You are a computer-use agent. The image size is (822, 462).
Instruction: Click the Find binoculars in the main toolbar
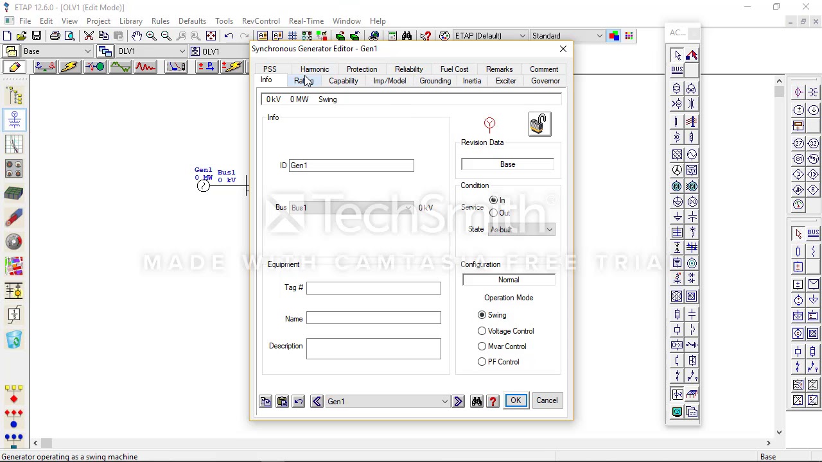pyautogui.click(x=407, y=36)
